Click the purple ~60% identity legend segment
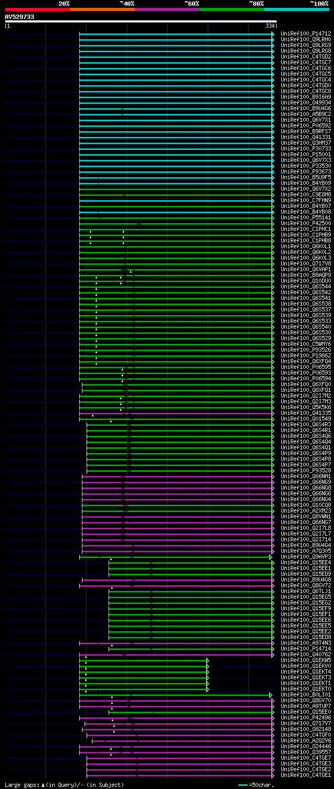The height and width of the screenshot is (789, 334). pyautogui.click(x=167, y=9)
